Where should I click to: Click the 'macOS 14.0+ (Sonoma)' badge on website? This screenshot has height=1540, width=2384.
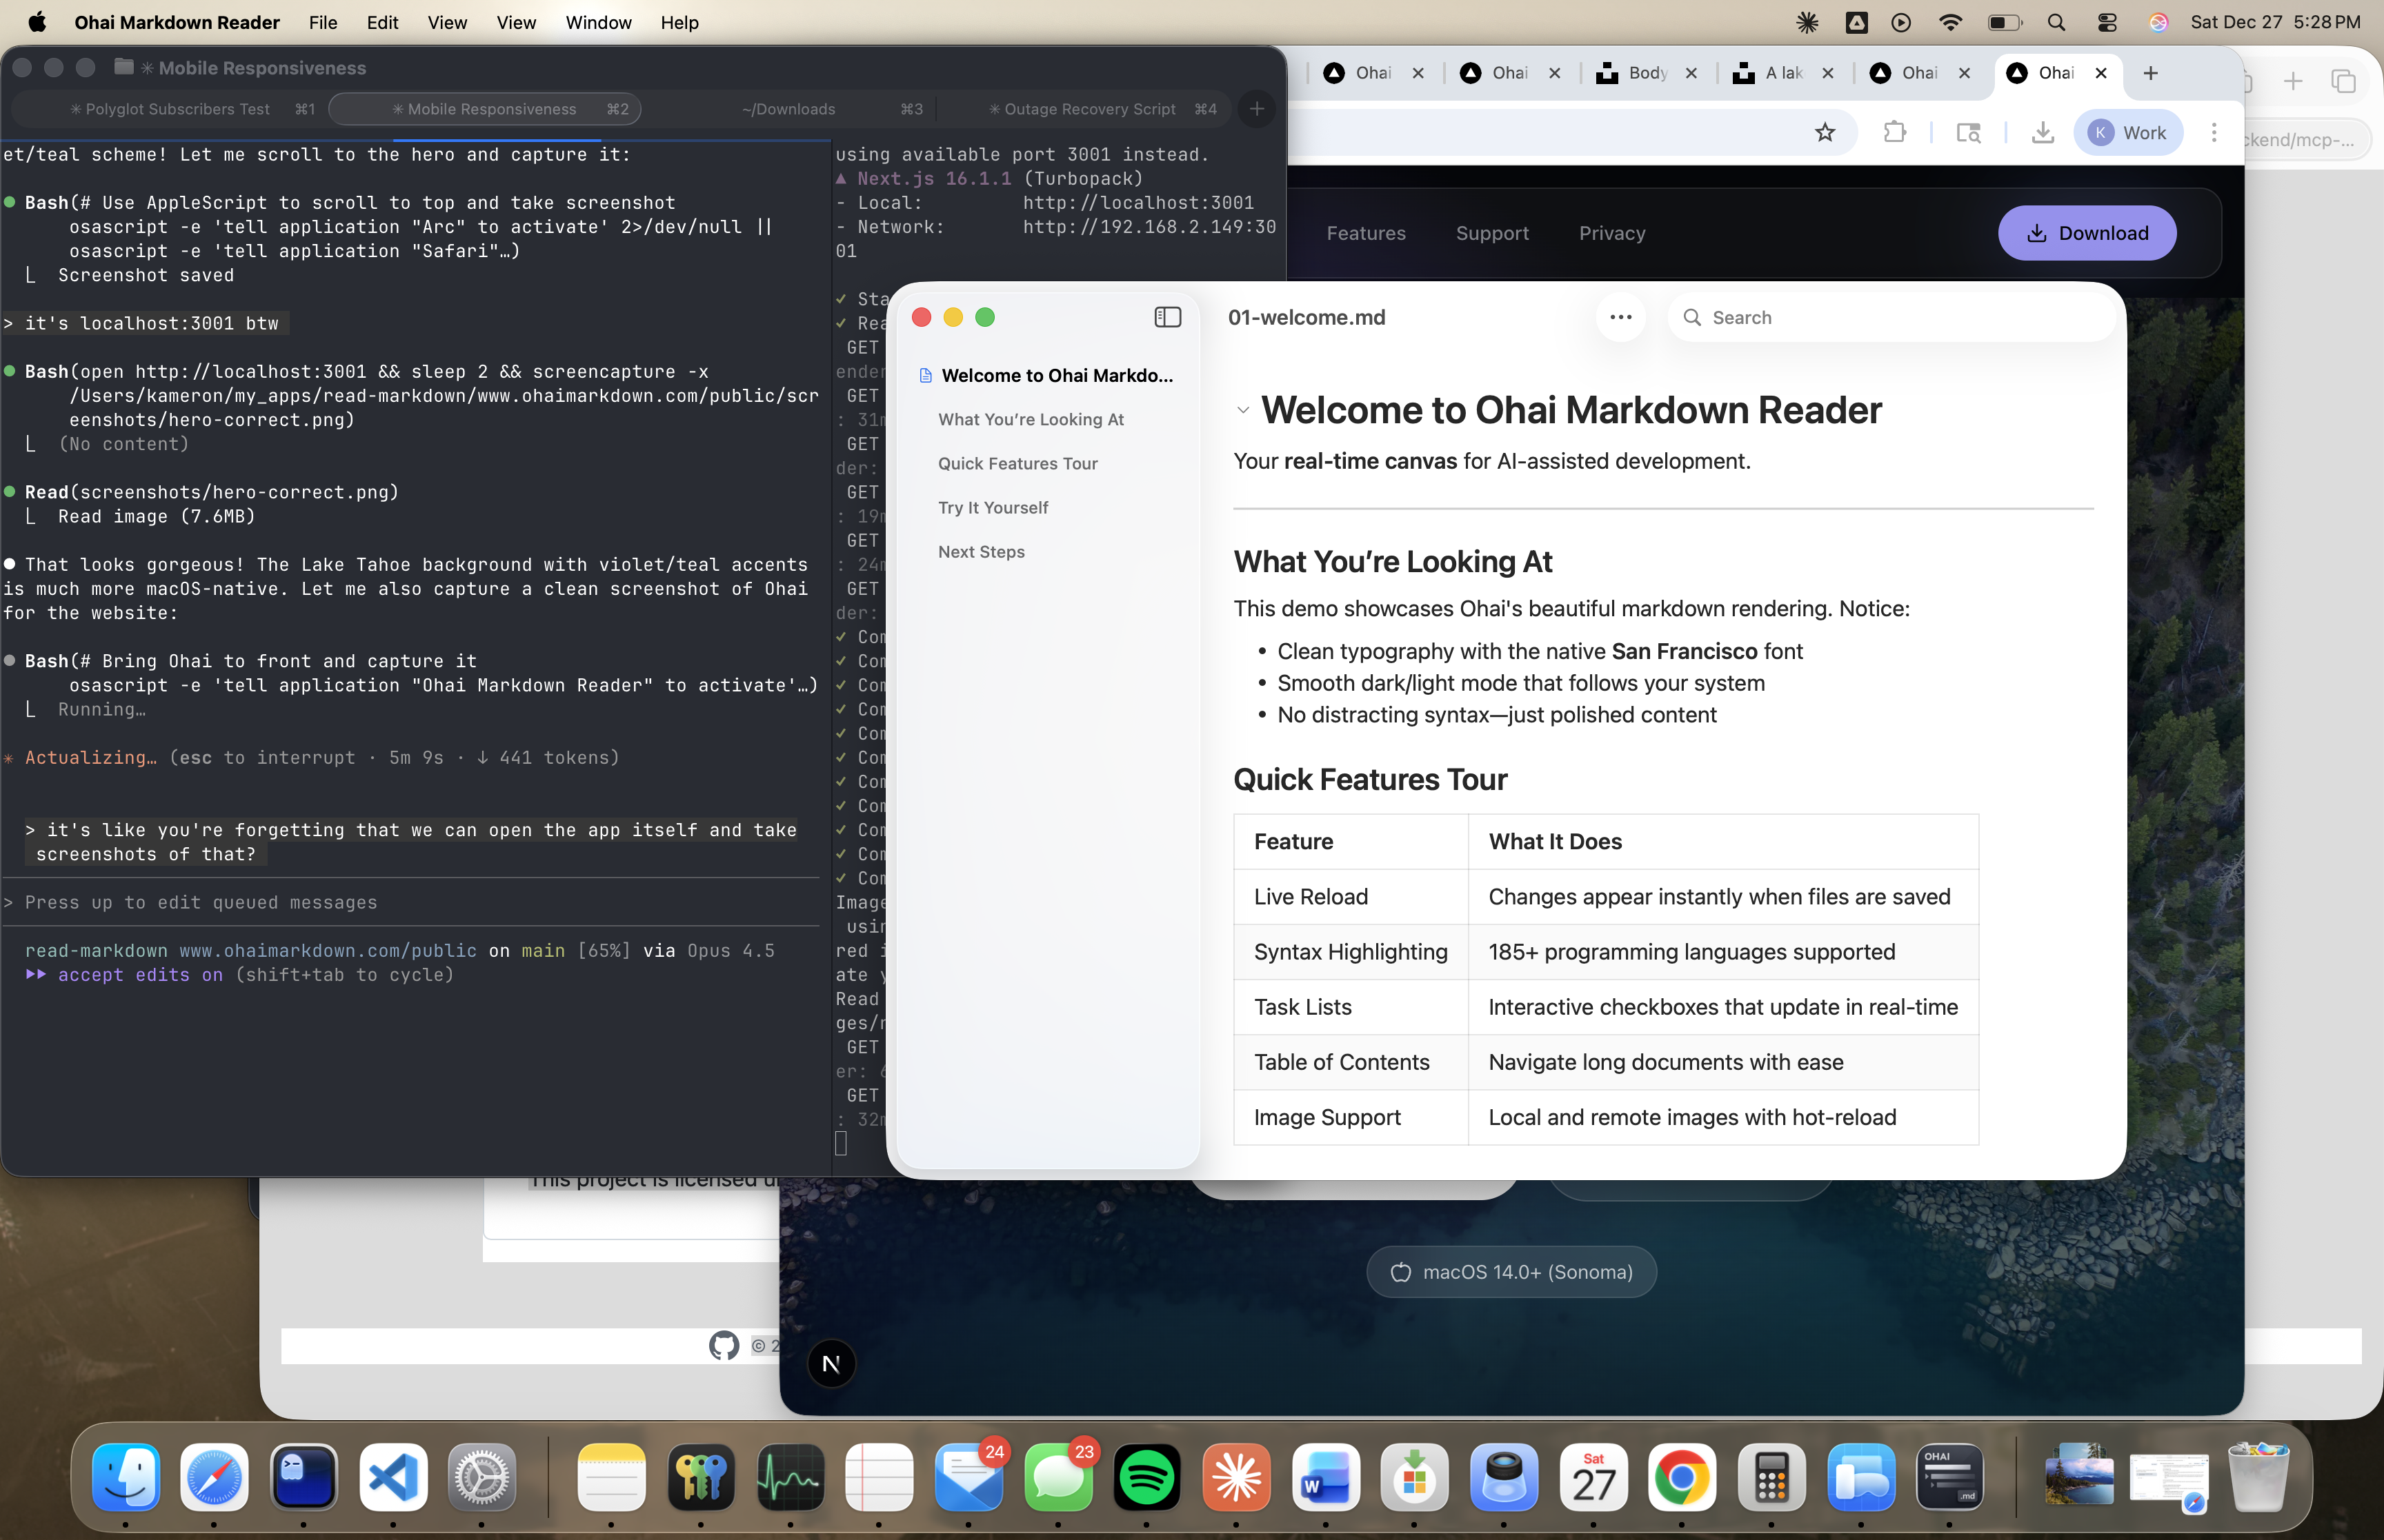tap(1511, 1272)
